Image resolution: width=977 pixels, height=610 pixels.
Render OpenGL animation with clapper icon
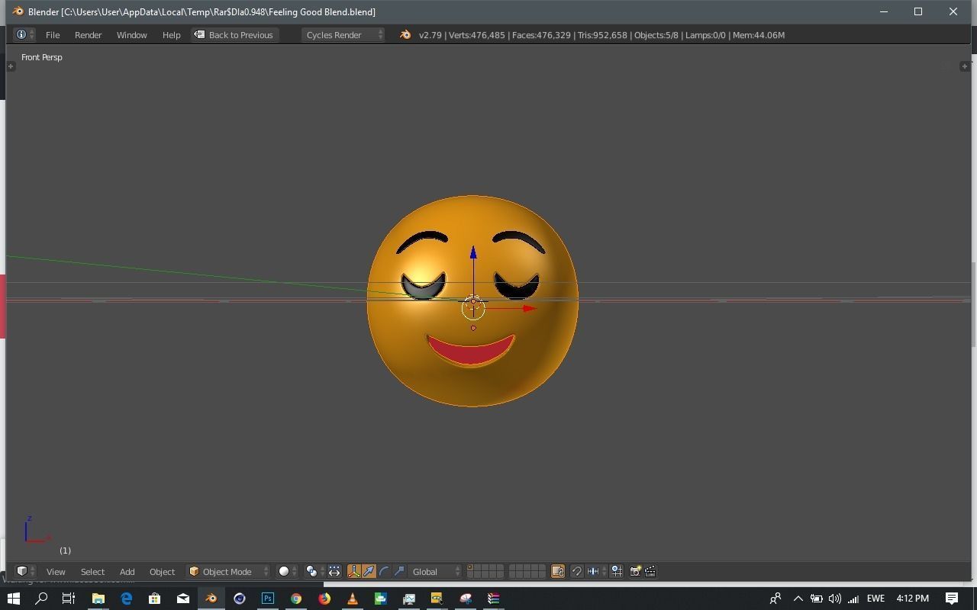coord(650,571)
